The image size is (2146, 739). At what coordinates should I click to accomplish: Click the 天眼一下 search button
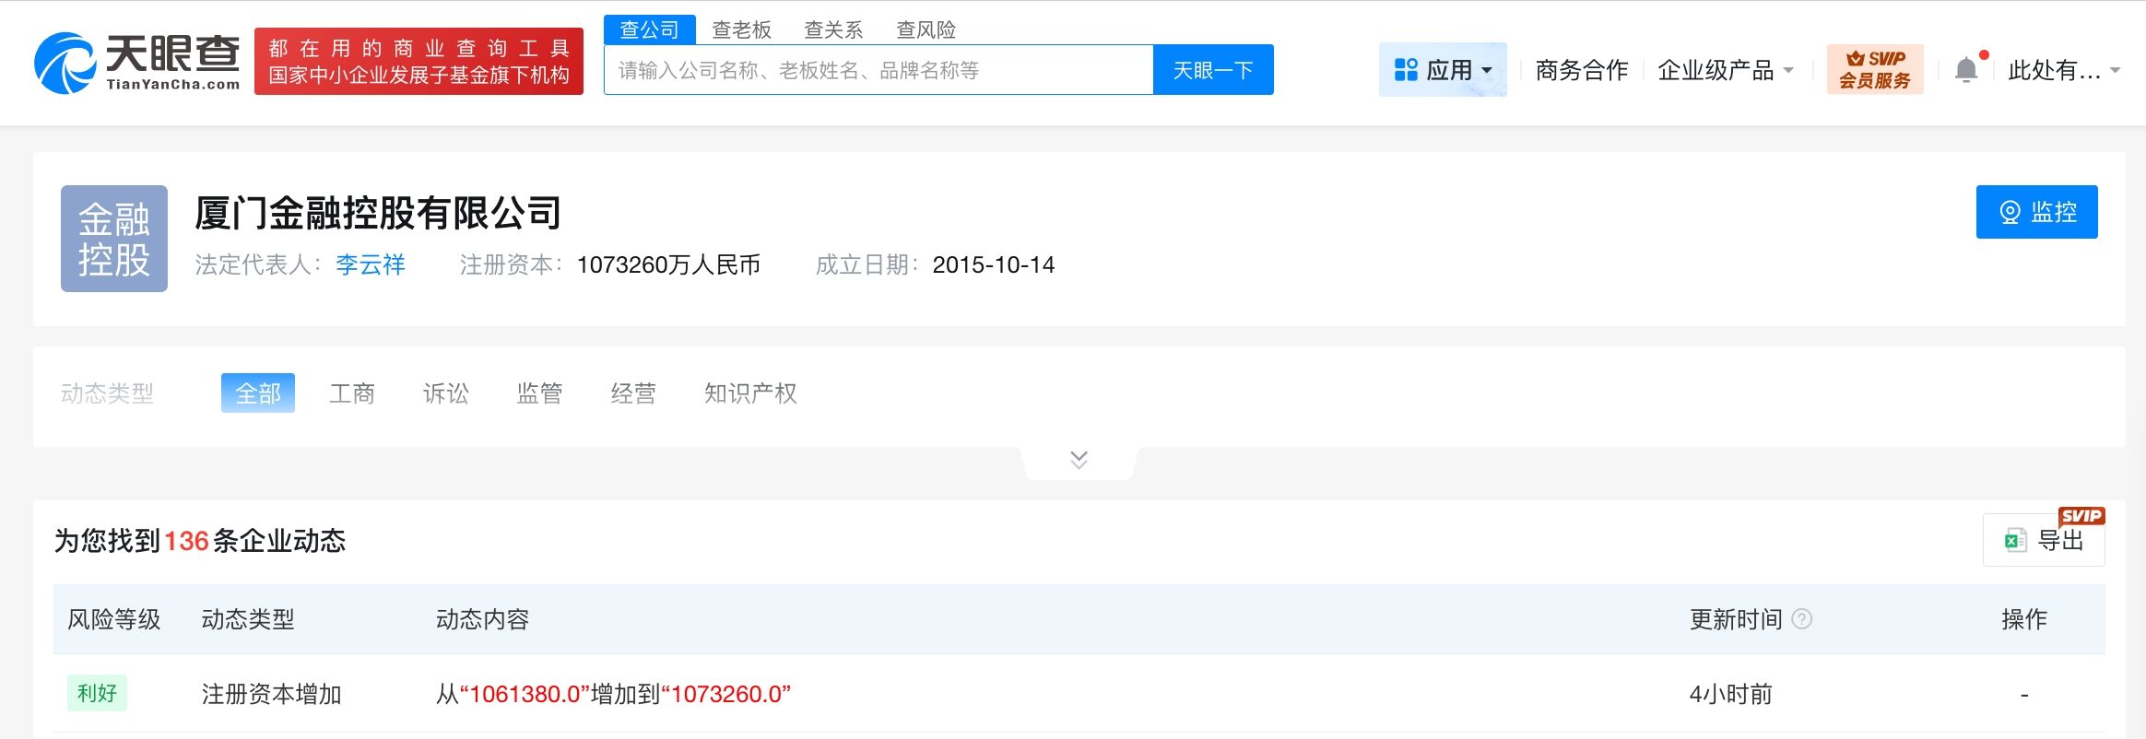click(x=1213, y=70)
